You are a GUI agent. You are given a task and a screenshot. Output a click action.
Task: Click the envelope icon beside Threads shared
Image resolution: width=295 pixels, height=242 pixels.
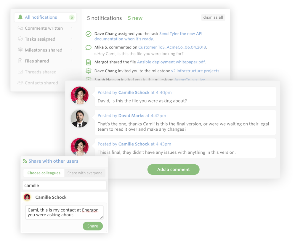(x=20, y=72)
